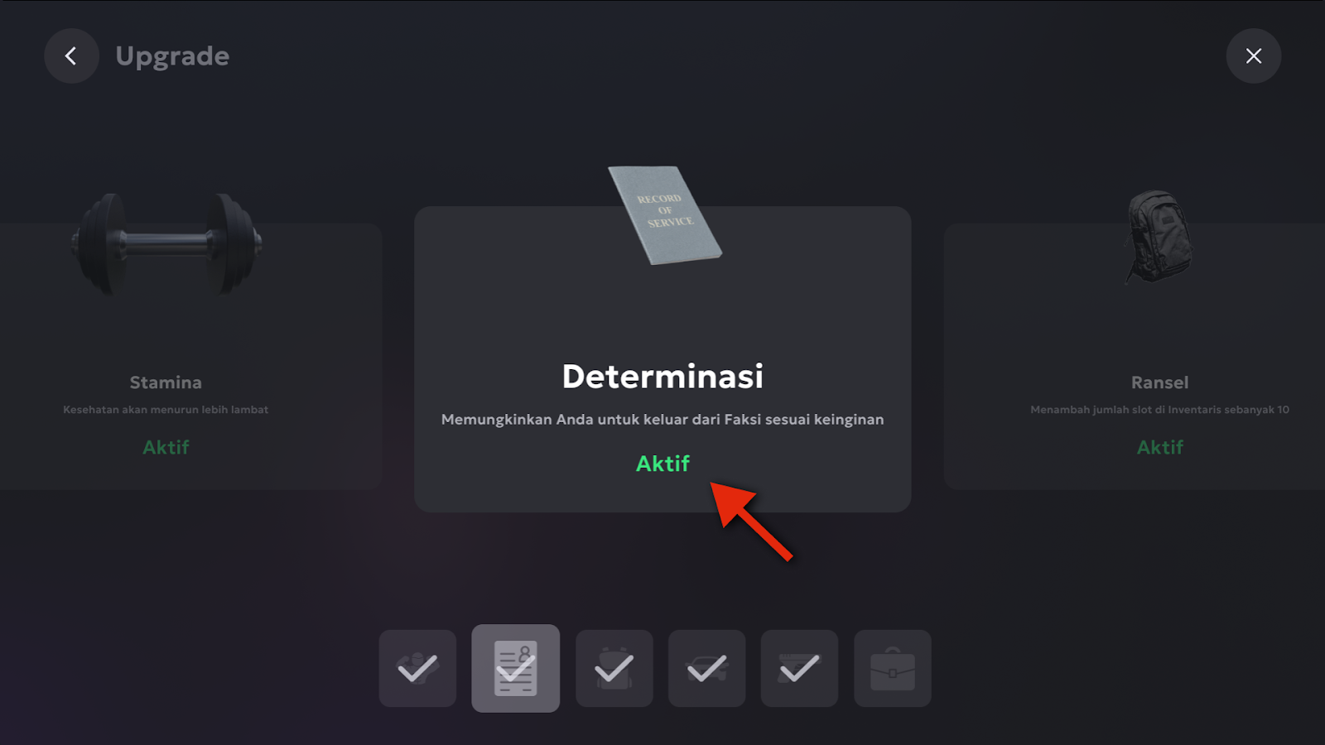Select the briefcase upgrade icon
The image size is (1325, 745).
(893, 668)
